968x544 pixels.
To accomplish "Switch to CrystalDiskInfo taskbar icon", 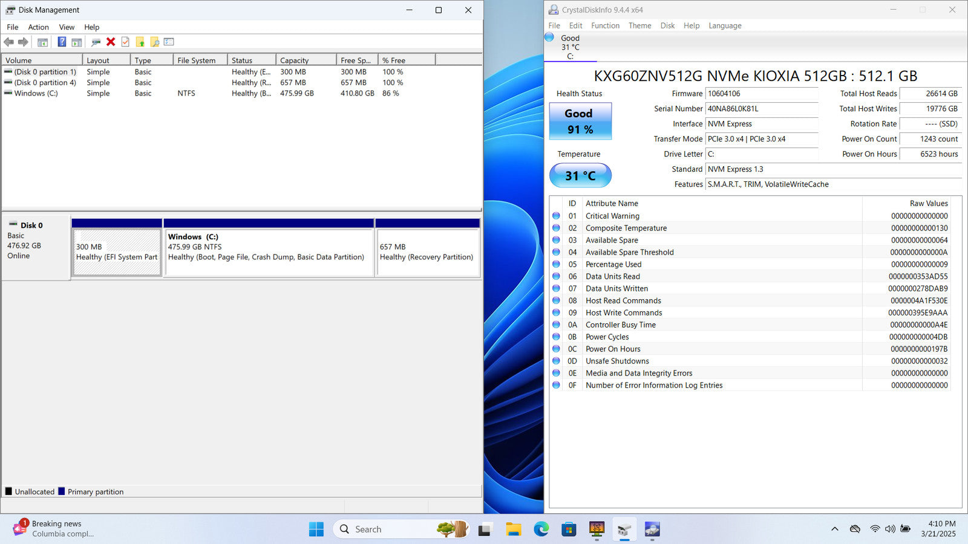I will [x=652, y=529].
